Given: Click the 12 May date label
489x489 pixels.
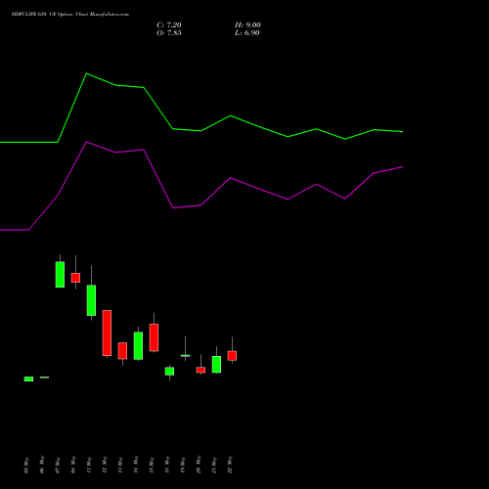Looking at the screenshot, I should click(x=105, y=465).
